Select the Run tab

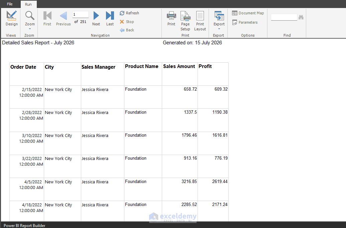click(x=28, y=4)
